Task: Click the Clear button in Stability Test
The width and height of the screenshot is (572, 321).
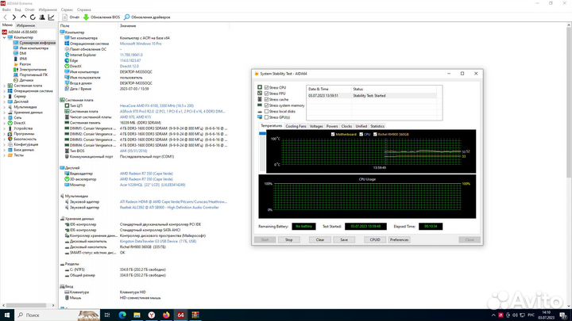Action: click(320, 240)
